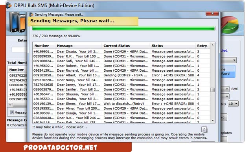Sort by the Number column in dialog
This screenshot has height=152, width=245.
(44, 46)
